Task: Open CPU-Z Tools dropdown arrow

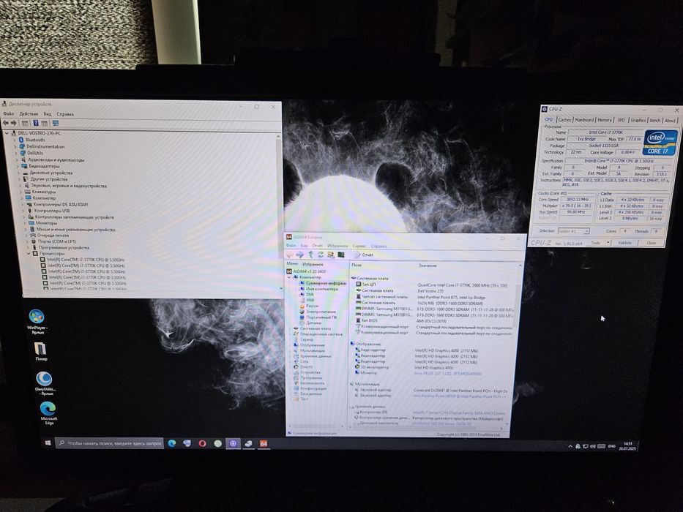Action: (x=608, y=243)
